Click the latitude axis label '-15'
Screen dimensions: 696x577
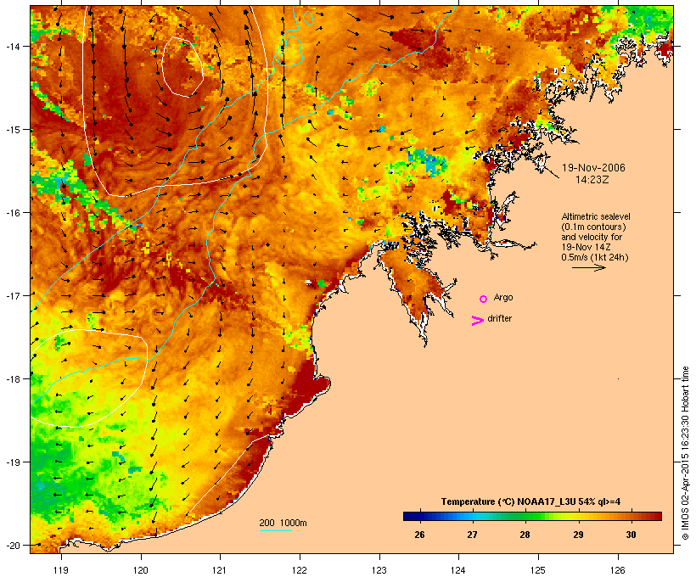[13, 130]
